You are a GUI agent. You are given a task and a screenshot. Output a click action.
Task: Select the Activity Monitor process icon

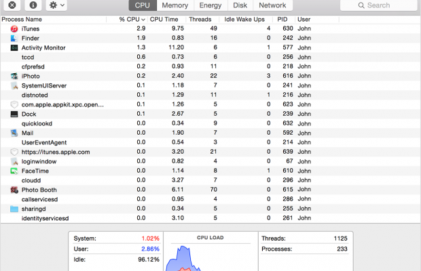click(x=14, y=48)
